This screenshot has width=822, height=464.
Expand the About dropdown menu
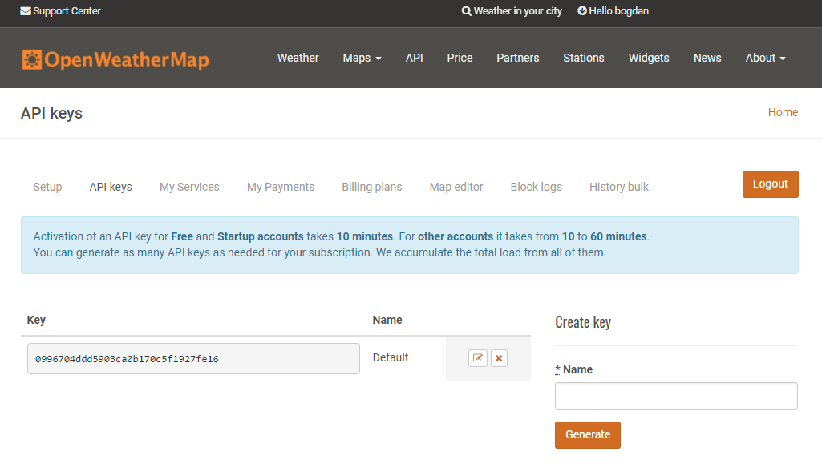765,58
